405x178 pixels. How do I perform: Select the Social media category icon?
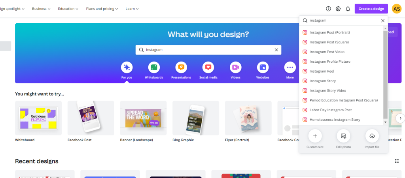click(x=208, y=67)
